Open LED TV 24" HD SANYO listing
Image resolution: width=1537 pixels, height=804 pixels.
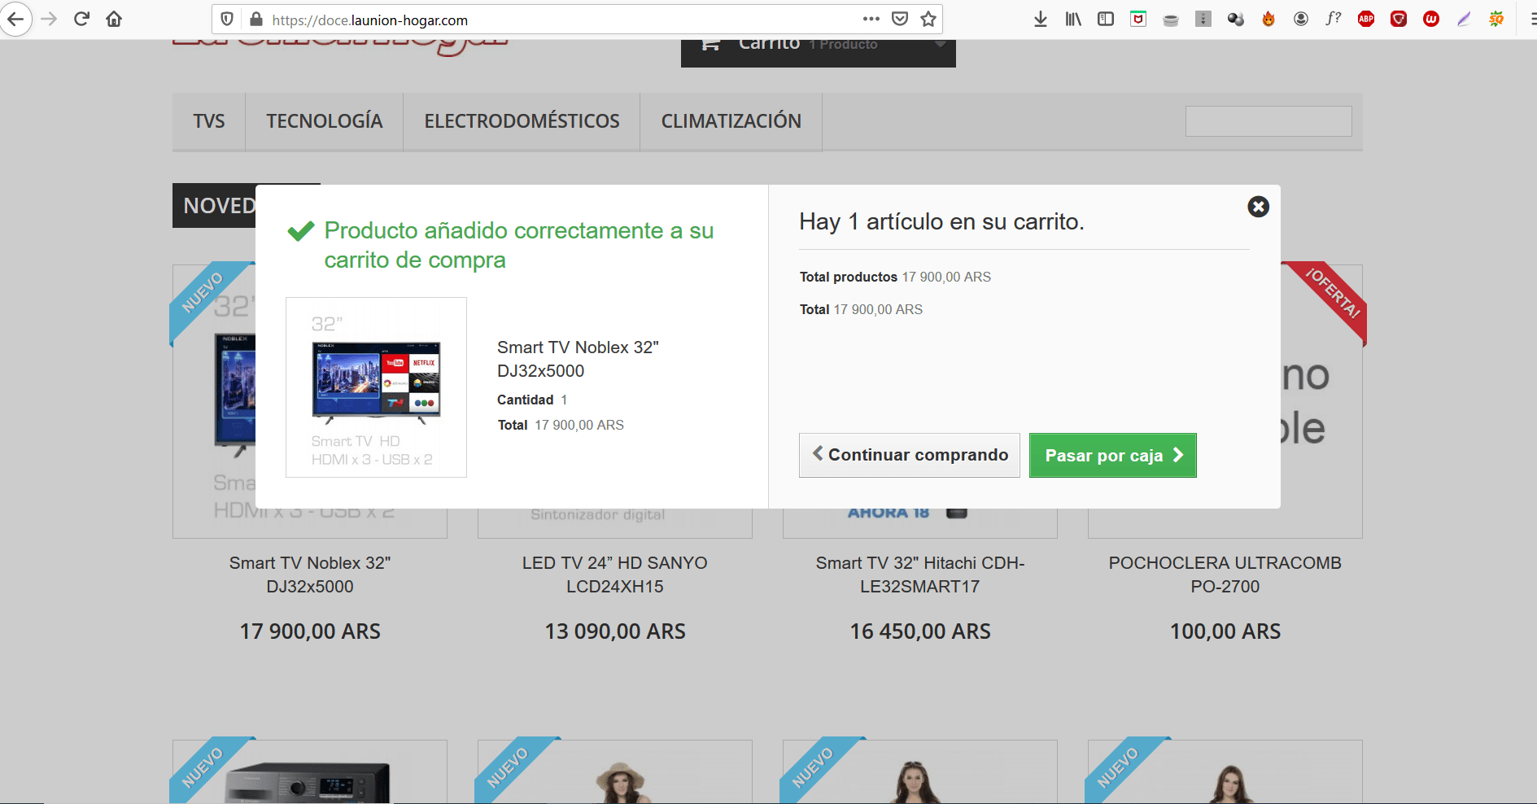tap(615, 575)
